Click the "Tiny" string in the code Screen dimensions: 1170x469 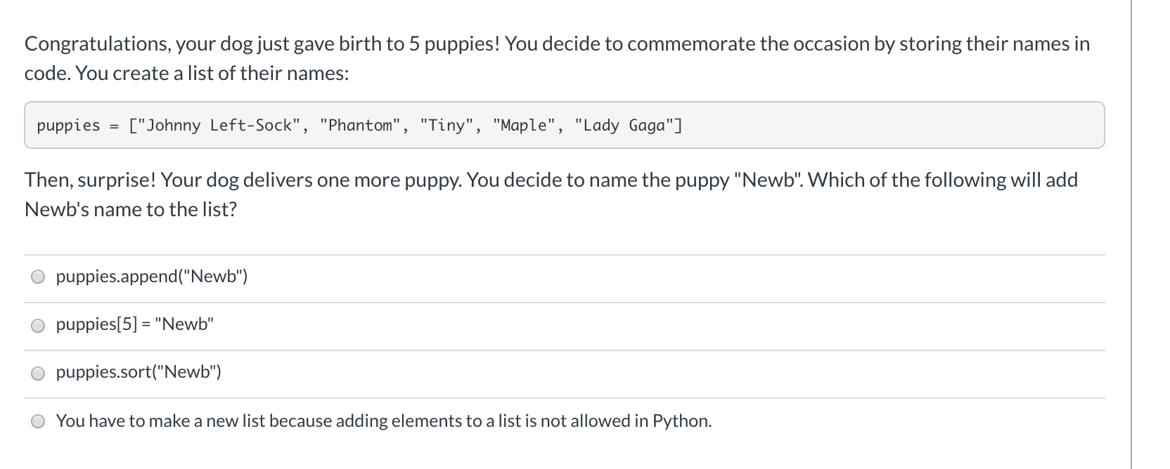click(446, 126)
